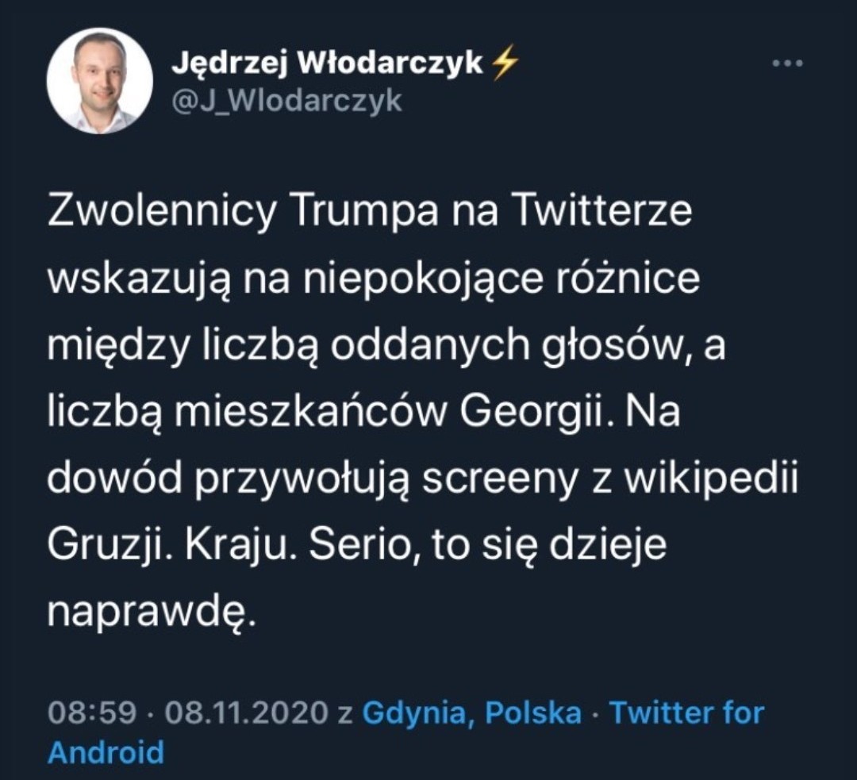Viewport: 857px width, 780px height.
Task: Click the Twitter for Android source link
Action: (x=686, y=712)
